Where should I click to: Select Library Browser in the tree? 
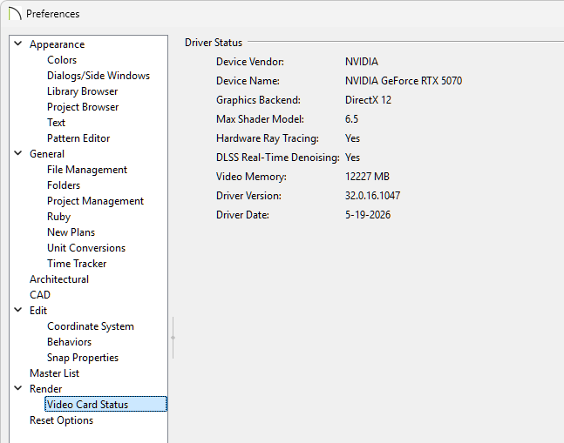click(x=82, y=91)
